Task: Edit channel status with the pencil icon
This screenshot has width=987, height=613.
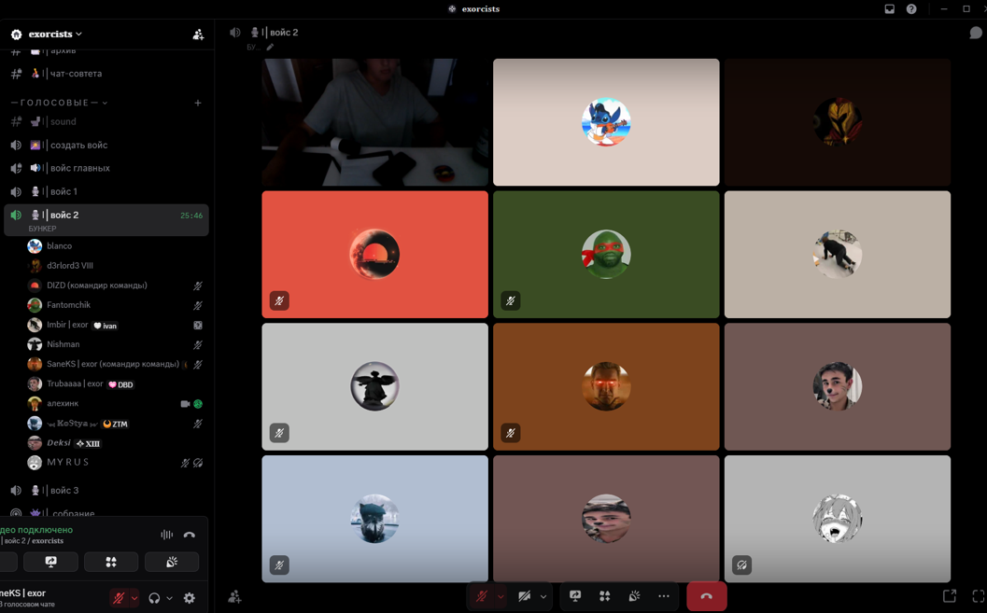Action: (270, 48)
